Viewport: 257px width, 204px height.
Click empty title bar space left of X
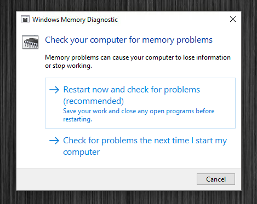174,19
